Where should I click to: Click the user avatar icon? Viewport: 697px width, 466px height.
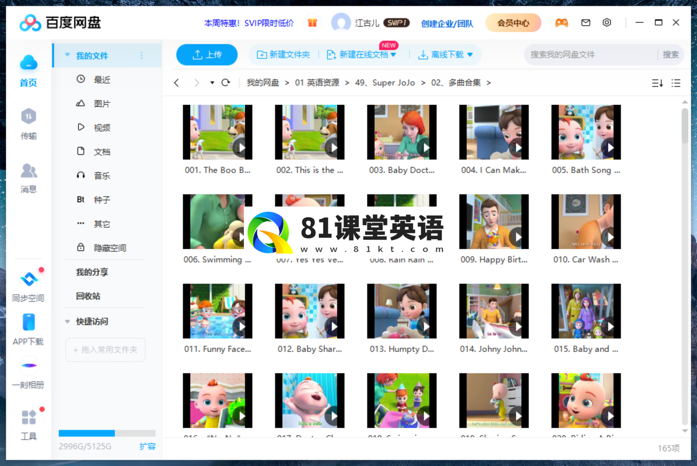tap(341, 23)
